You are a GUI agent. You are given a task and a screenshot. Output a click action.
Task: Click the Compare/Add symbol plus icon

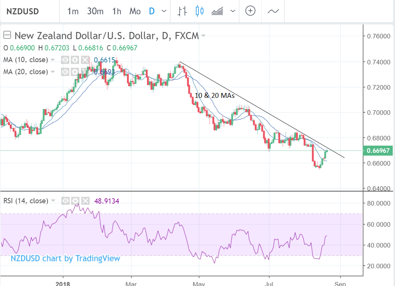250,11
